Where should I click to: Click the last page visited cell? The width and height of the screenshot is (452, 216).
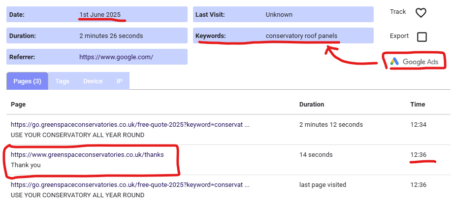(323, 185)
